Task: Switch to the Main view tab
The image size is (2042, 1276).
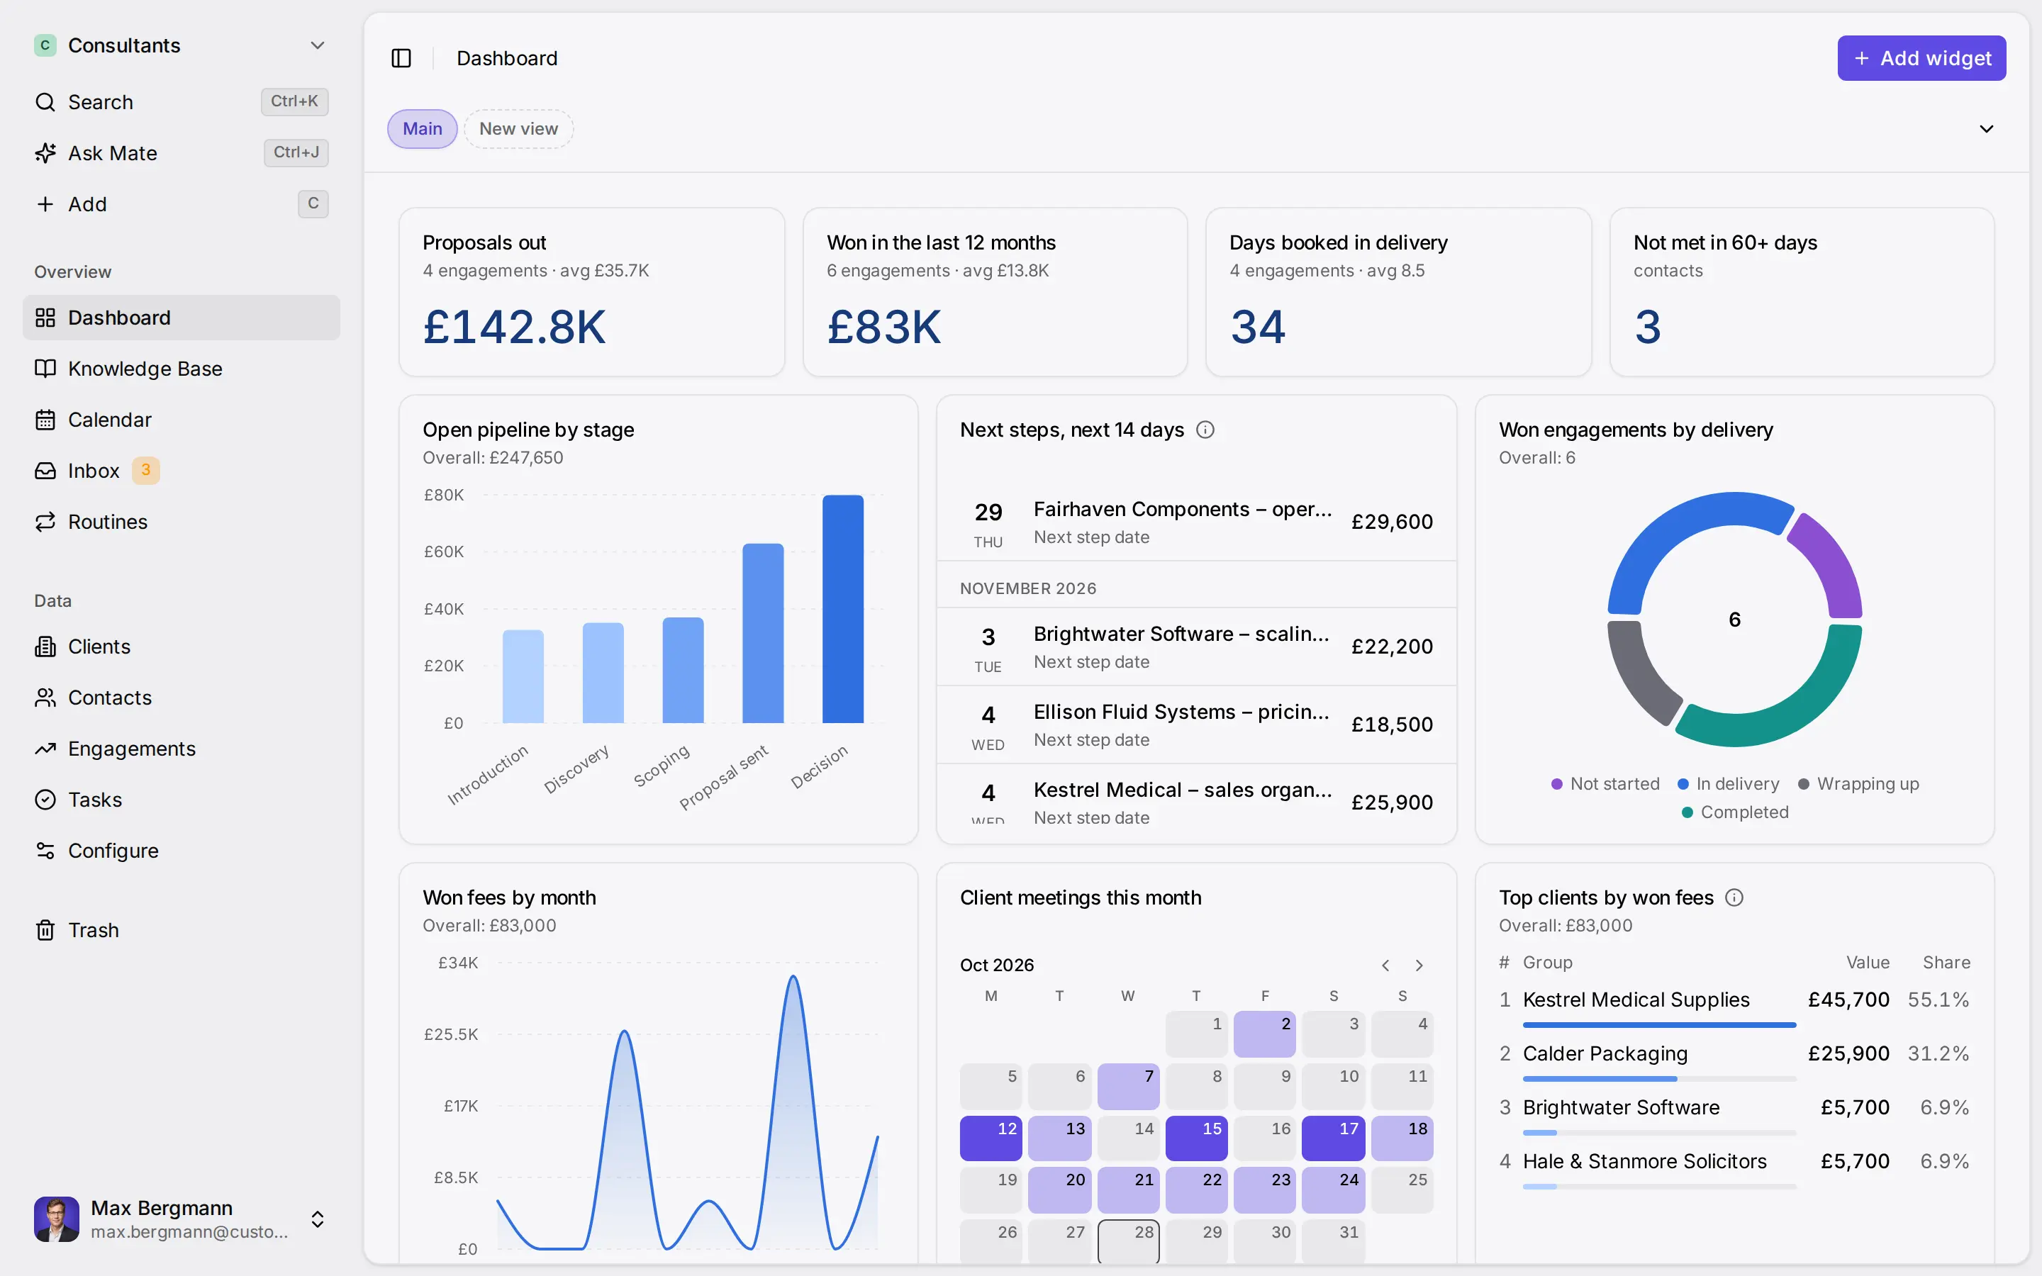Action: (422, 129)
